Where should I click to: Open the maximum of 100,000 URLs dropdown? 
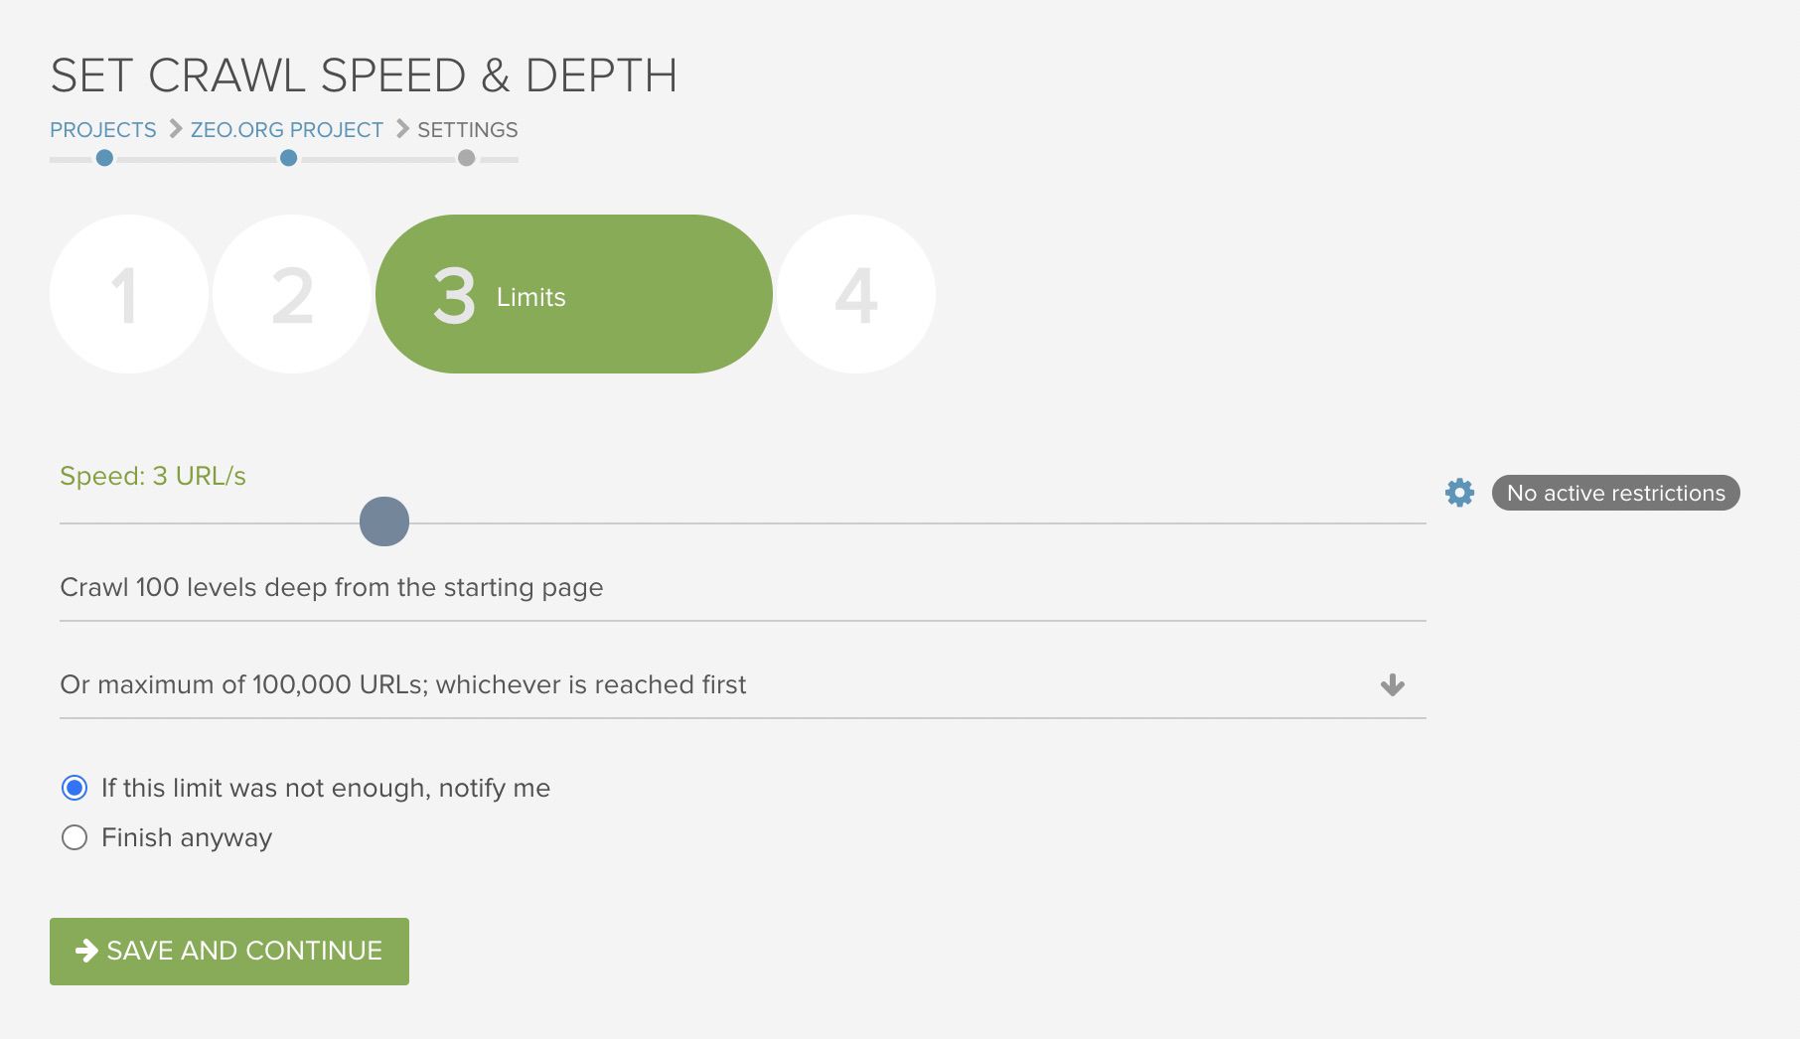[743, 684]
